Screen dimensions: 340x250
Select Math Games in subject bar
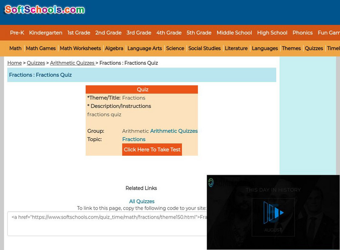[41, 48]
